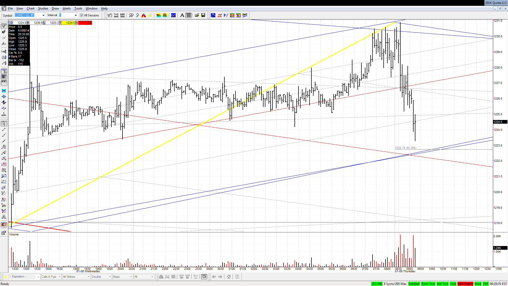Click the RESET zoom icon

click(x=4, y=114)
